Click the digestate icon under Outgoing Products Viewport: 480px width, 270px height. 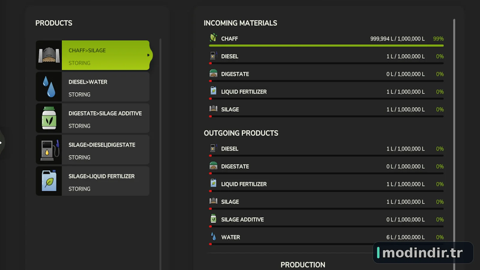(x=213, y=166)
